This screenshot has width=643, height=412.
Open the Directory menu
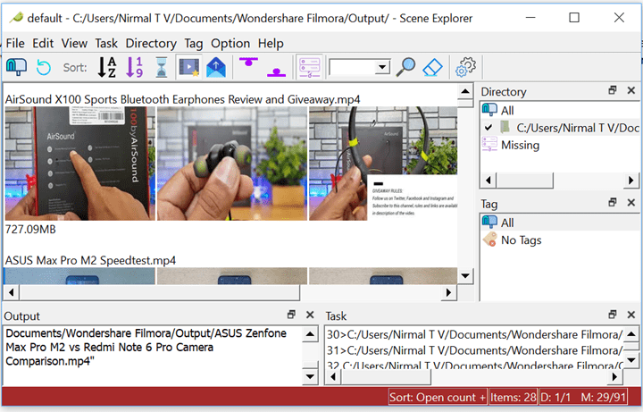pyautogui.click(x=151, y=43)
